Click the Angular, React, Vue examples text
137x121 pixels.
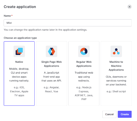(x=51, y=89)
